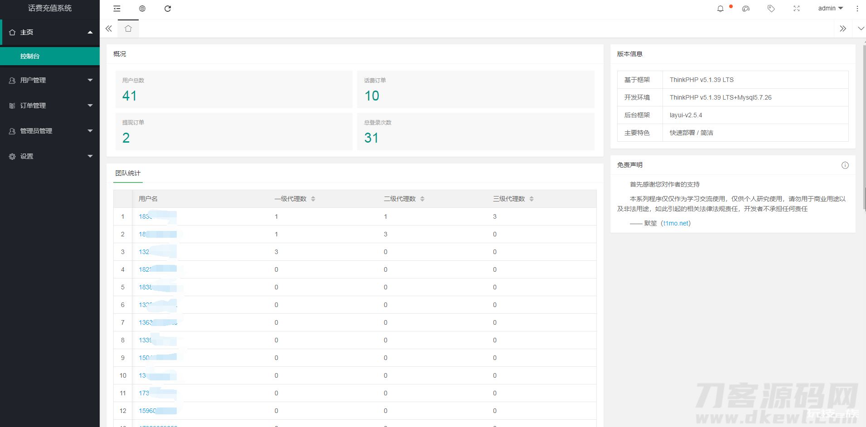Open 话费订单 card showing 10
866x427 pixels.
476,89
